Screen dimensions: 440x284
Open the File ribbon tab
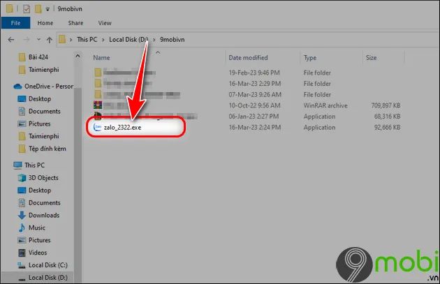(15, 23)
